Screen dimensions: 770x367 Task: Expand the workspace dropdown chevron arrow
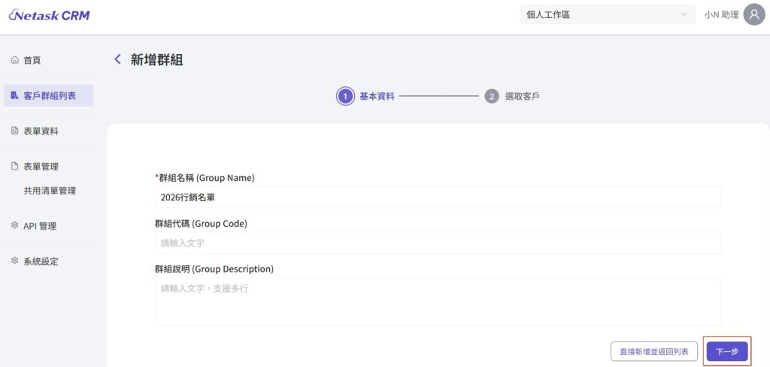click(x=684, y=14)
